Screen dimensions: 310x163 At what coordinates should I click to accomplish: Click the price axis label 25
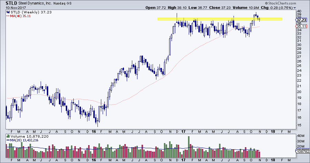[299, 66]
